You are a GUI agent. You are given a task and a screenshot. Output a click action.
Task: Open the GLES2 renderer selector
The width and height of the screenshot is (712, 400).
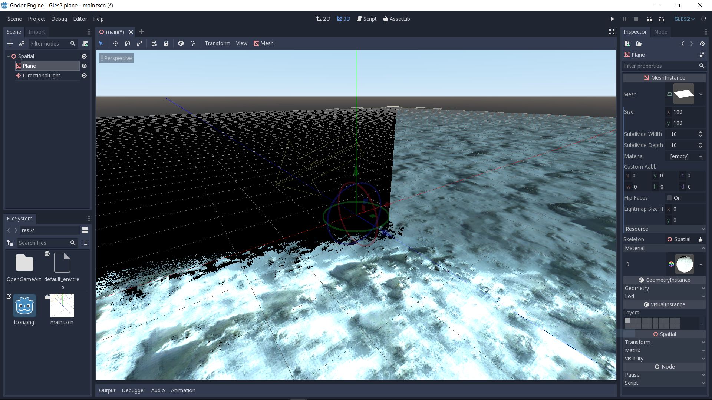coord(684,19)
